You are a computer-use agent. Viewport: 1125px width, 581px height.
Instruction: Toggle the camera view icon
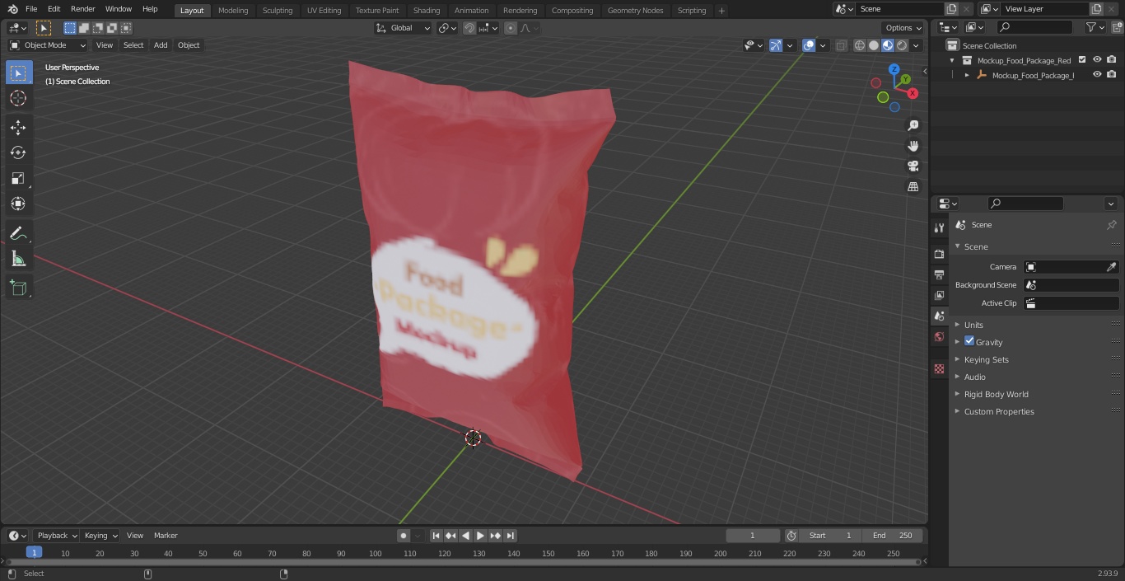click(x=913, y=166)
